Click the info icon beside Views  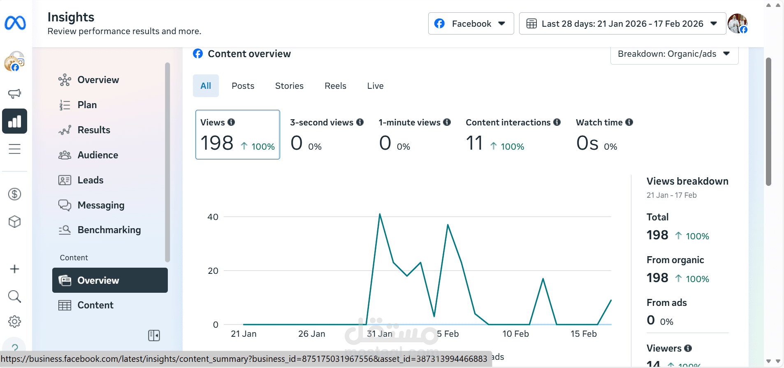click(231, 122)
